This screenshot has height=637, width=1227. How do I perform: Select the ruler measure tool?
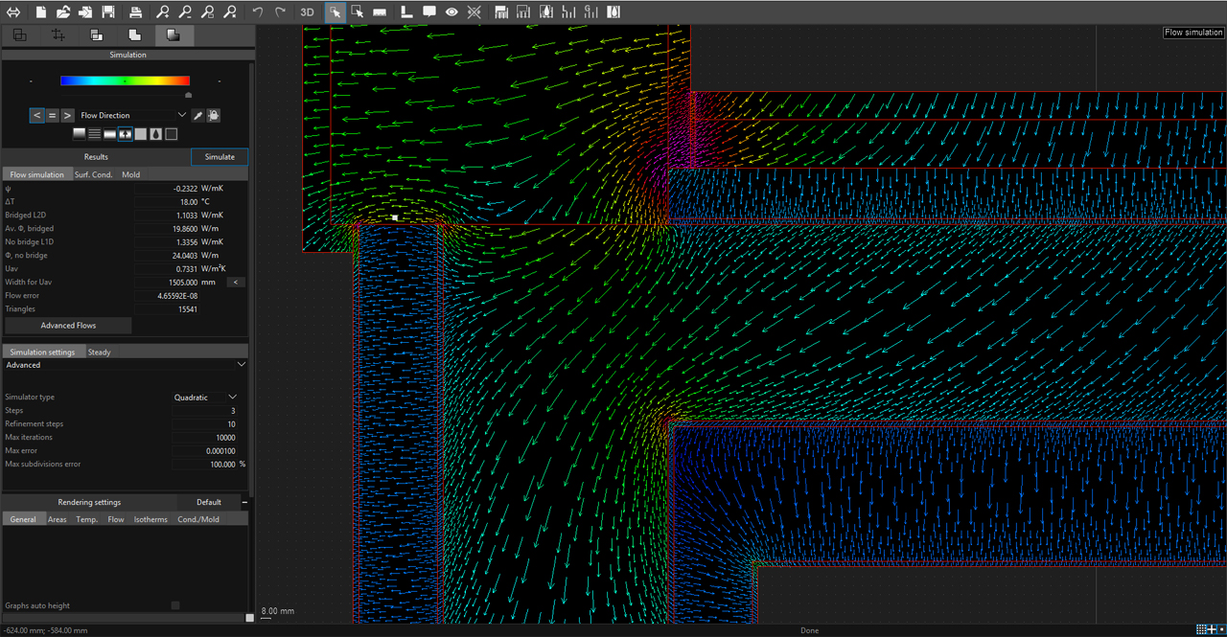(380, 12)
